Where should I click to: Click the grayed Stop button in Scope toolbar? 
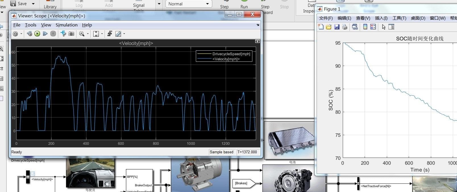pyautogui.click(x=53, y=34)
